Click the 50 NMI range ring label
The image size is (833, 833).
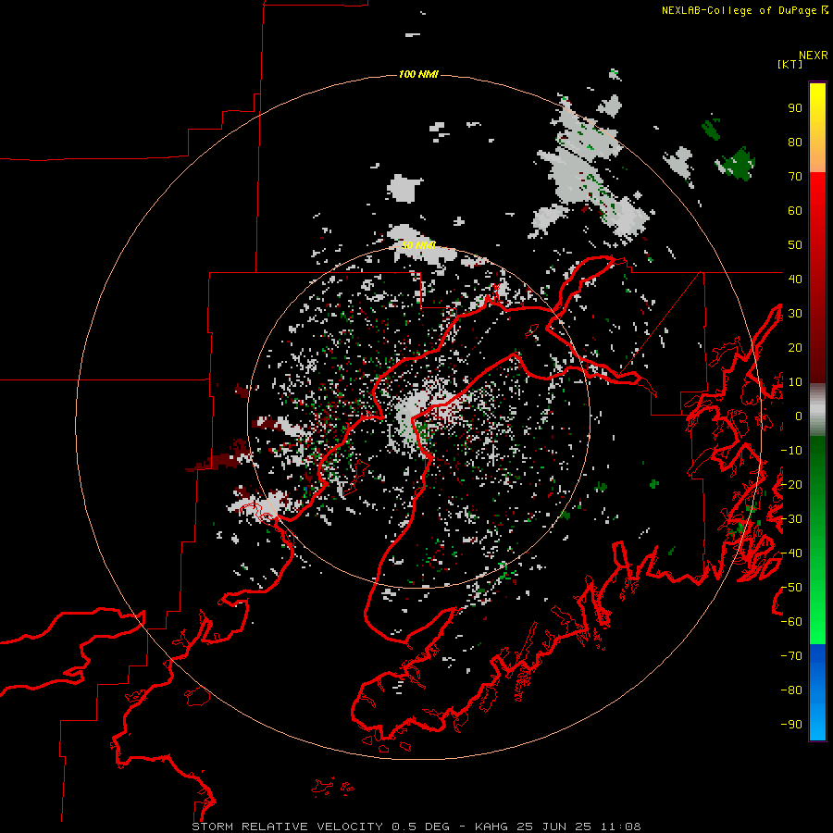418,245
